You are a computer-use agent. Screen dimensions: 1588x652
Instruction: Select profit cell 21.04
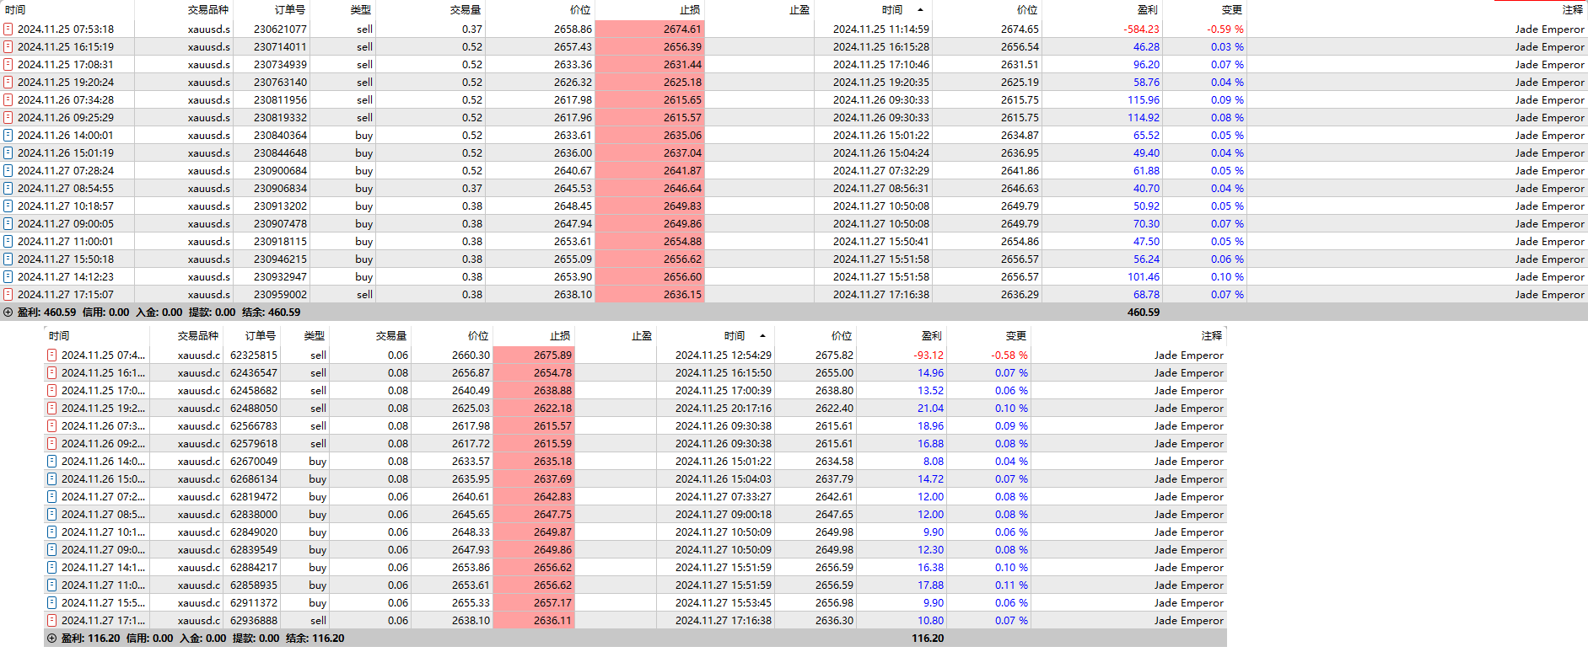point(931,408)
